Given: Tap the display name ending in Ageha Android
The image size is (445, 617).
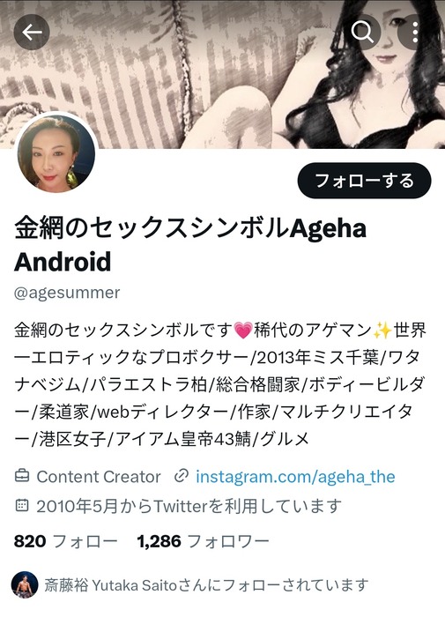Looking at the screenshot, I should pos(190,245).
